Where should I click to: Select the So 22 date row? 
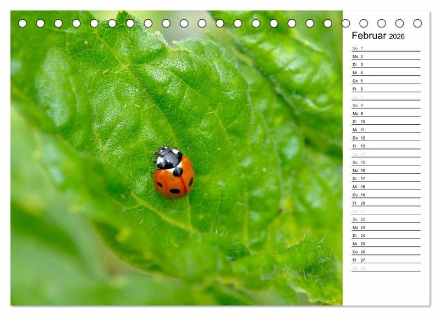[x=386, y=219]
